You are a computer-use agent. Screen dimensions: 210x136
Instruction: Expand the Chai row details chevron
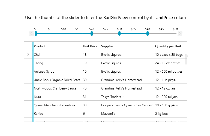coord(28,54)
